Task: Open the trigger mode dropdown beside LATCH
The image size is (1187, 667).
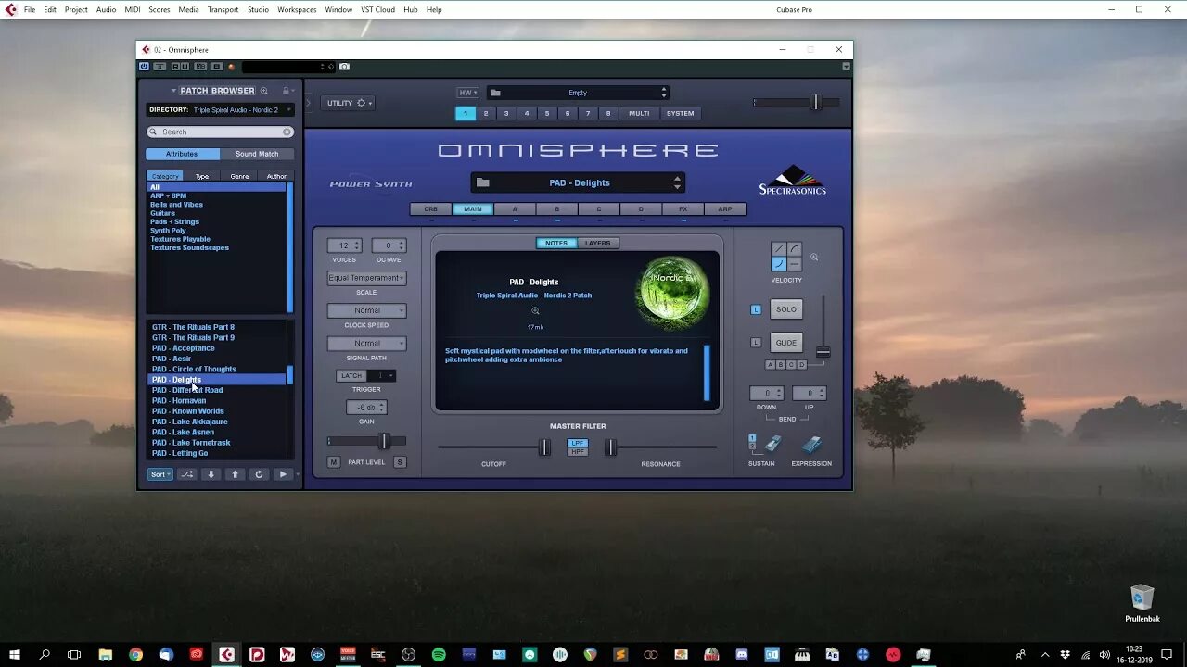Action: coord(382,376)
